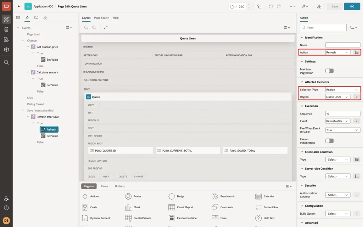Open the Fire When Event Result dropdown
This screenshot has width=363, height=227.
coord(343,130)
